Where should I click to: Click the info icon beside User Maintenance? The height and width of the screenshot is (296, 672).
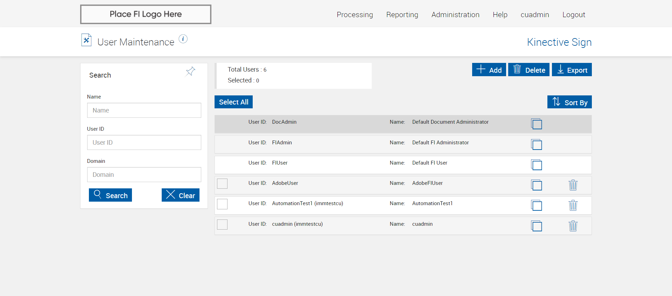(183, 39)
